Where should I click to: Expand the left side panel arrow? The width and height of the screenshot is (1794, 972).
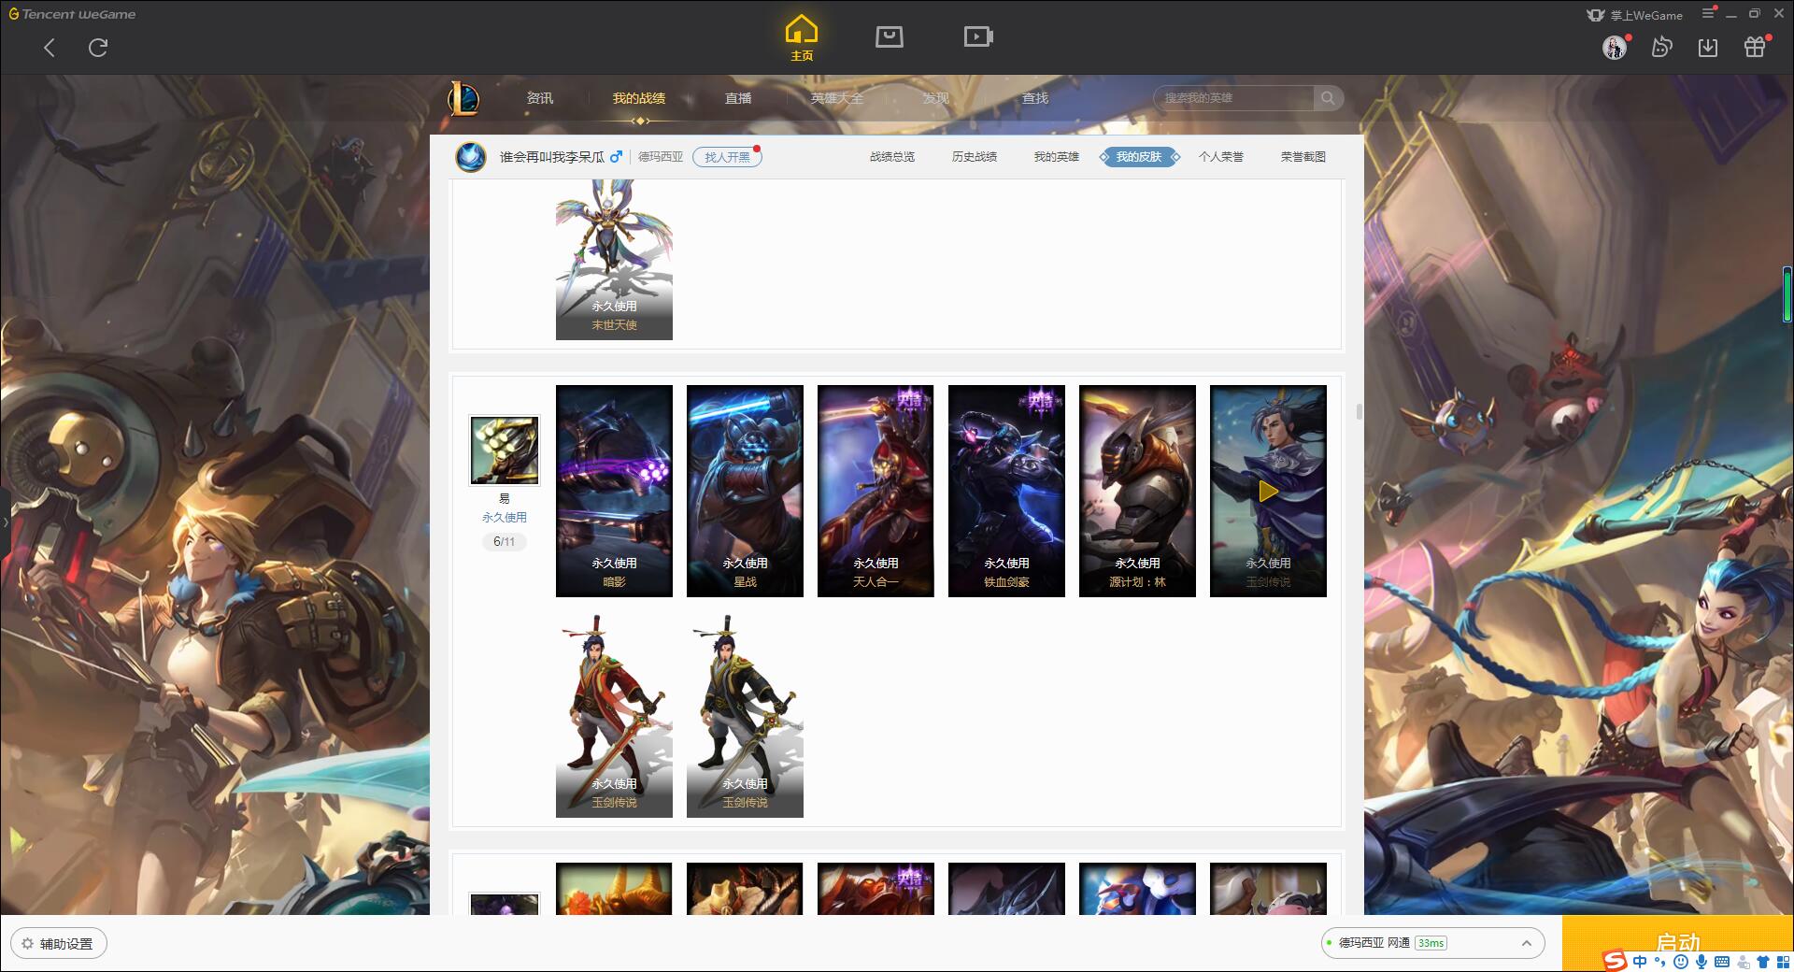pyautogui.click(x=5, y=522)
